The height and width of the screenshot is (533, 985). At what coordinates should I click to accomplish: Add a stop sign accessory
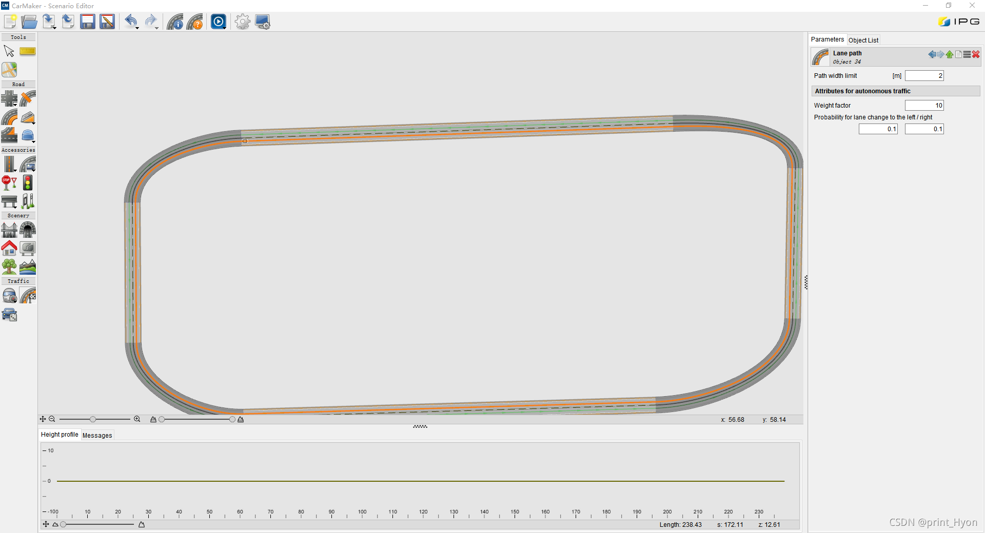point(9,182)
